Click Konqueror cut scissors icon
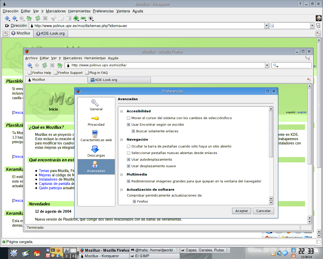The width and height of the screenshot is (323, 259). click(x=54, y=18)
